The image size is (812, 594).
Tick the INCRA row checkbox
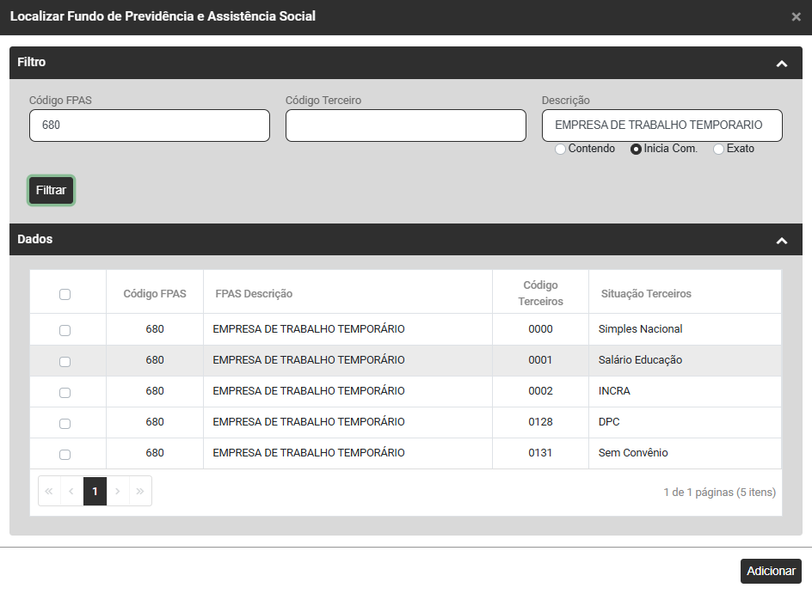(65, 393)
